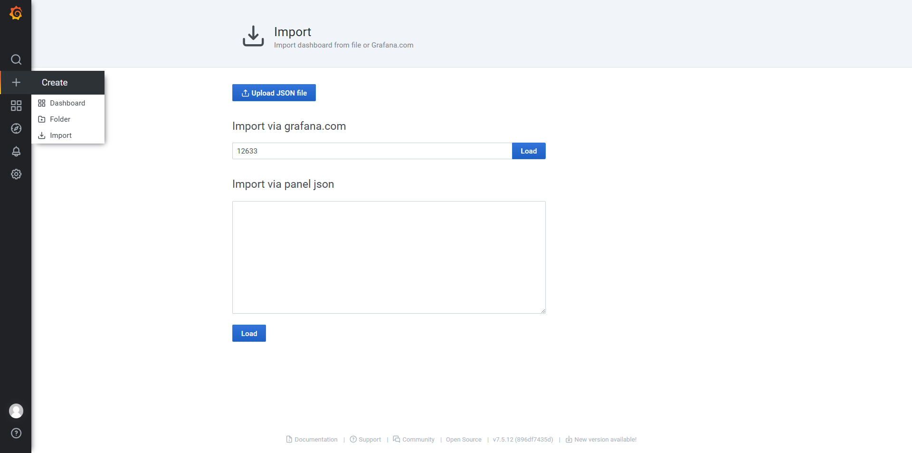This screenshot has width=912, height=453.
Task: Open the Community footer link
Action: [x=414, y=439]
